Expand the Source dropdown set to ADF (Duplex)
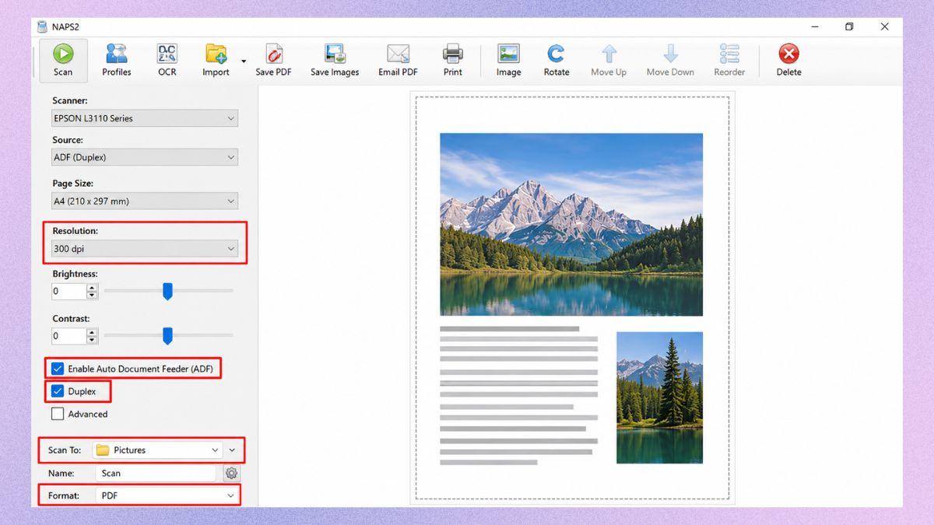This screenshot has height=525, width=934. [145, 157]
